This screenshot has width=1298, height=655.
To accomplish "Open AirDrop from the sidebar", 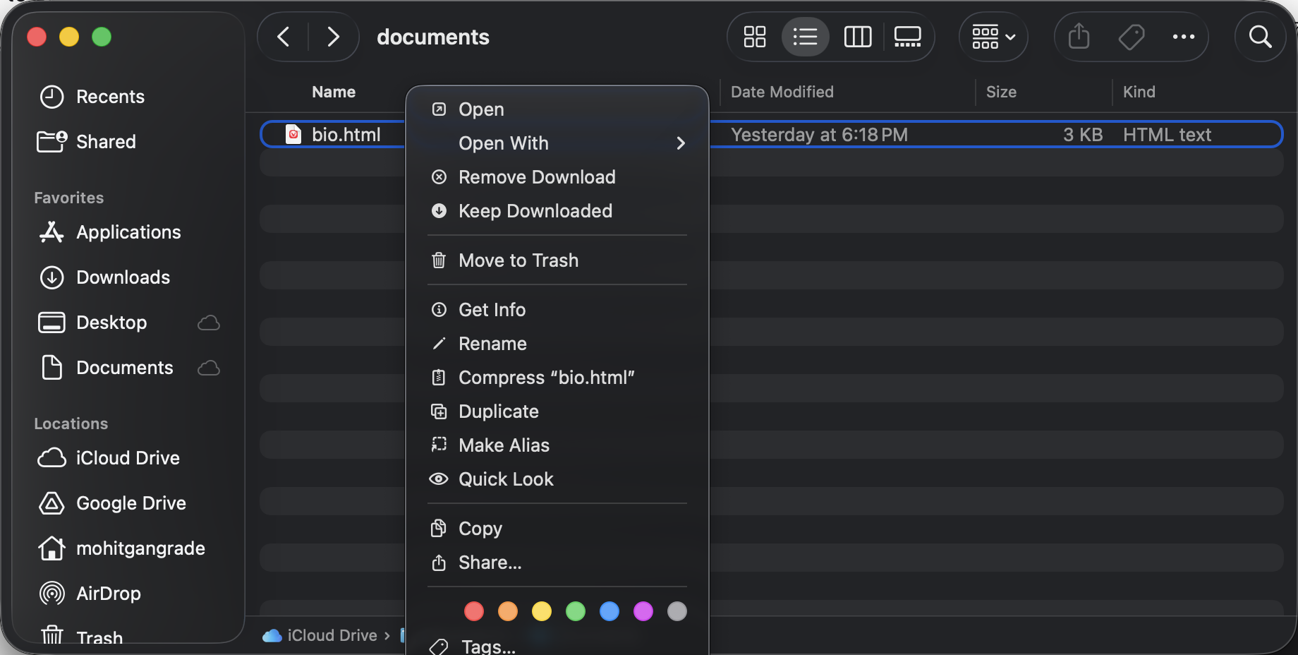I will click(108, 594).
